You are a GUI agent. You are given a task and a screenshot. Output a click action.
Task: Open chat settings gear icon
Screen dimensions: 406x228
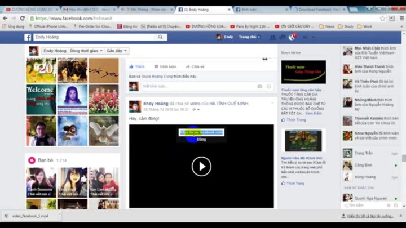[389, 205]
